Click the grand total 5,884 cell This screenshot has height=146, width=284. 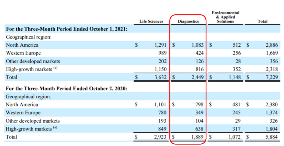pos(271,137)
